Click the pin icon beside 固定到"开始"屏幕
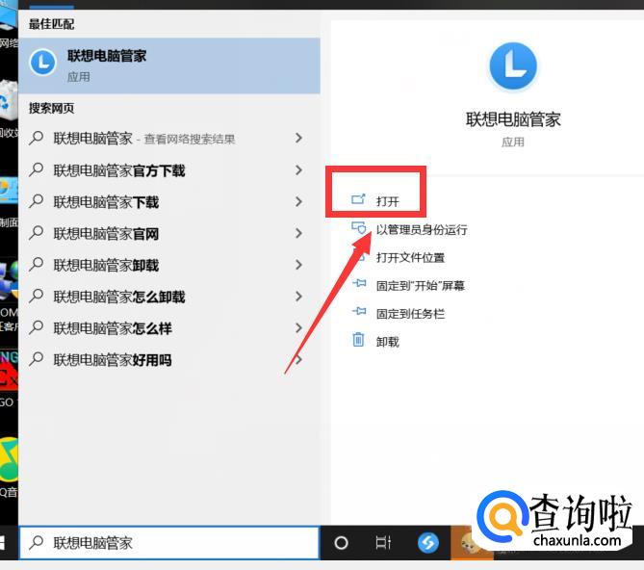The height and width of the screenshot is (570, 644). coord(359,283)
